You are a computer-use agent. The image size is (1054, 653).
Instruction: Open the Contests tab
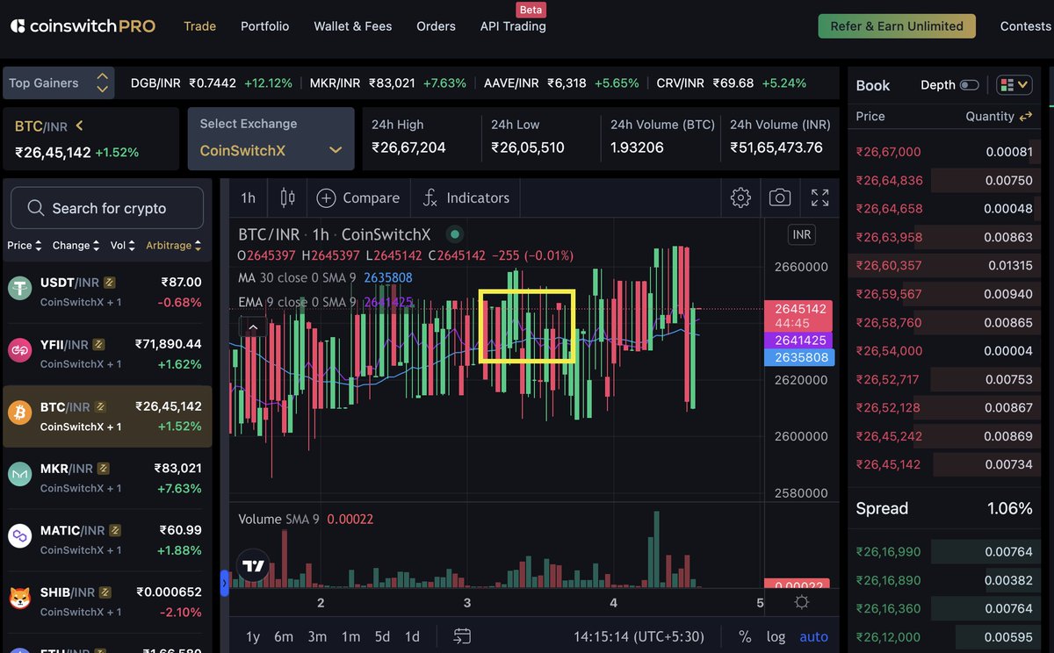click(1025, 26)
